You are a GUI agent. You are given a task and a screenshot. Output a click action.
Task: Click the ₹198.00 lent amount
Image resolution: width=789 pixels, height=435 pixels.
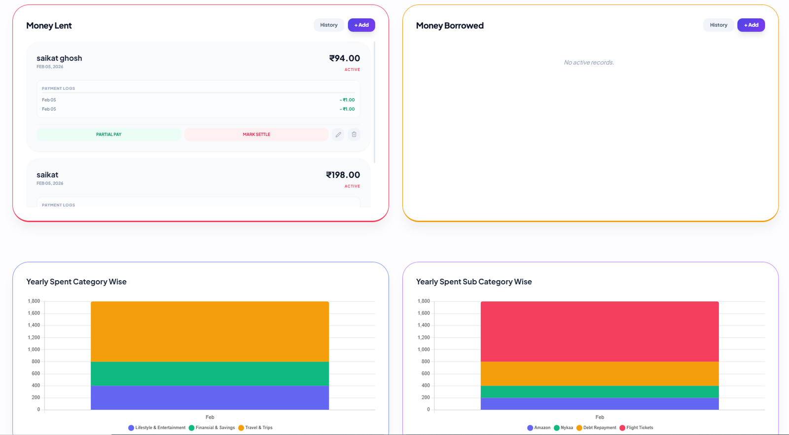pyautogui.click(x=343, y=175)
